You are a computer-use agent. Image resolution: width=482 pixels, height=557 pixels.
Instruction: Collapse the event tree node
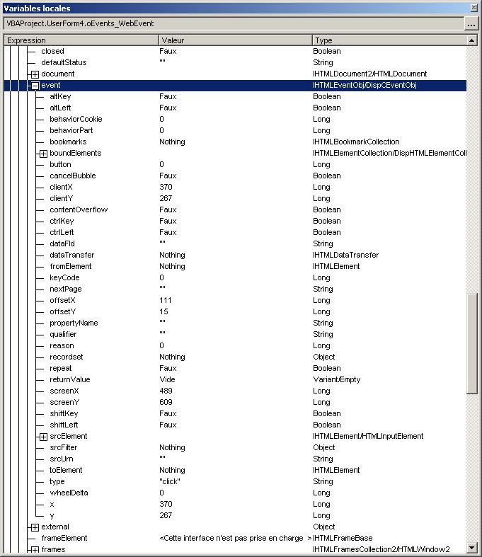(x=34, y=86)
